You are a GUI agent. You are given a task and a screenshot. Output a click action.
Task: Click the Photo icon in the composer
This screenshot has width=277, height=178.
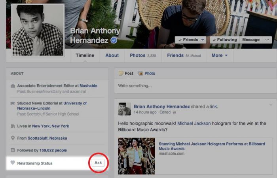[x=140, y=73]
